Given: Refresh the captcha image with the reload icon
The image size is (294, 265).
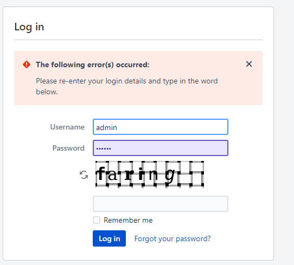Looking at the screenshot, I should (84, 174).
